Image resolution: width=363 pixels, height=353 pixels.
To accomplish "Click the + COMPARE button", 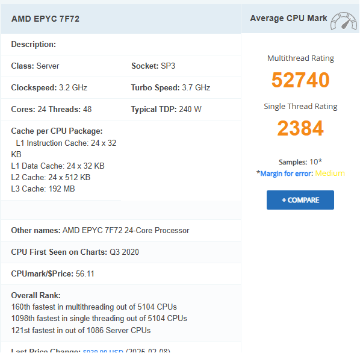I will pos(300,200).
